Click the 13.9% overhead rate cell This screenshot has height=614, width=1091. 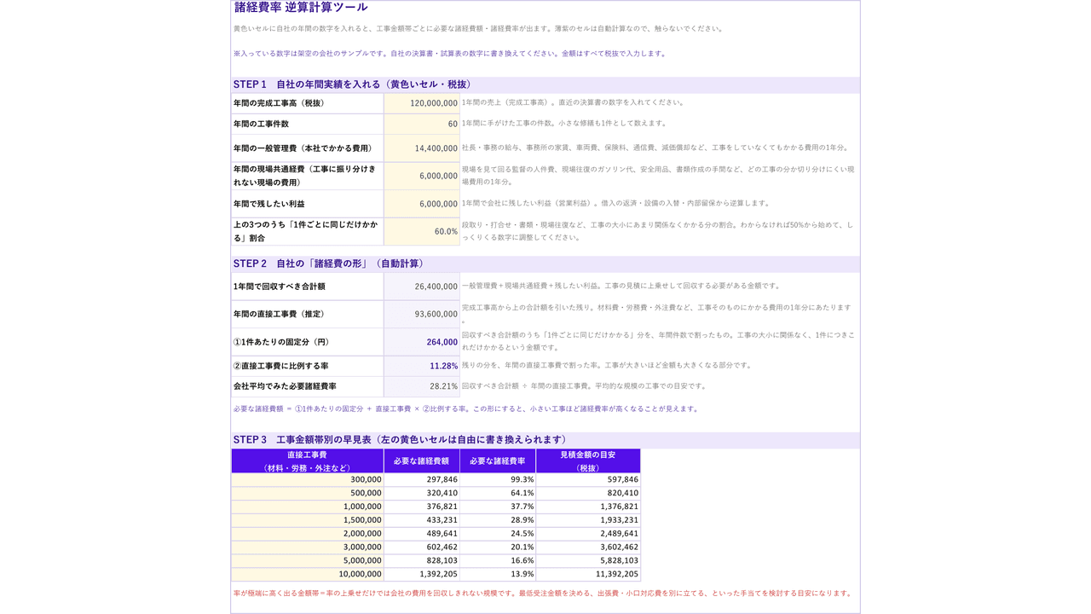pyautogui.click(x=498, y=575)
